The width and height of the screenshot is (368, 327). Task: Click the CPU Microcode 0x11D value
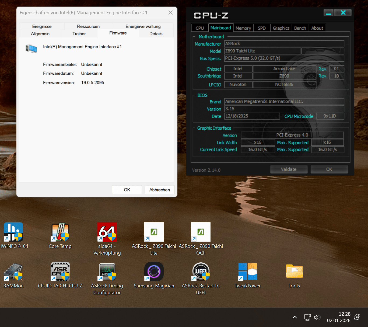point(330,116)
